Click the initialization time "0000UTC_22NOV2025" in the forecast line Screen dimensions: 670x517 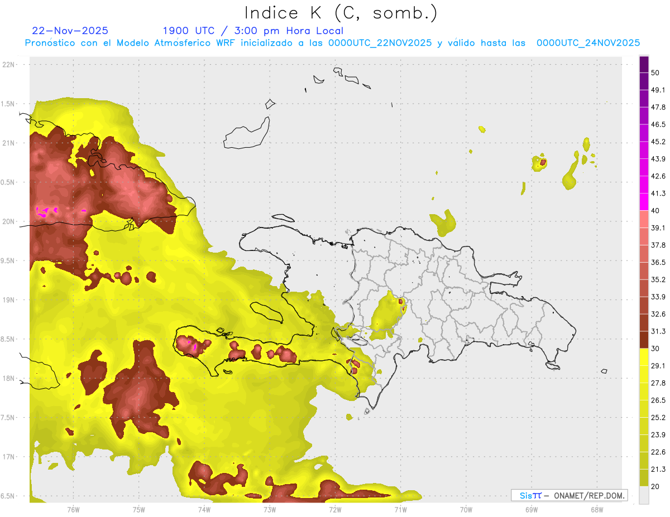click(380, 43)
